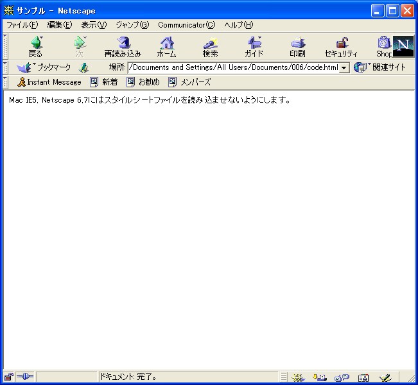
Task: Expand the location URL dropdown arrow
Action: 344,67
